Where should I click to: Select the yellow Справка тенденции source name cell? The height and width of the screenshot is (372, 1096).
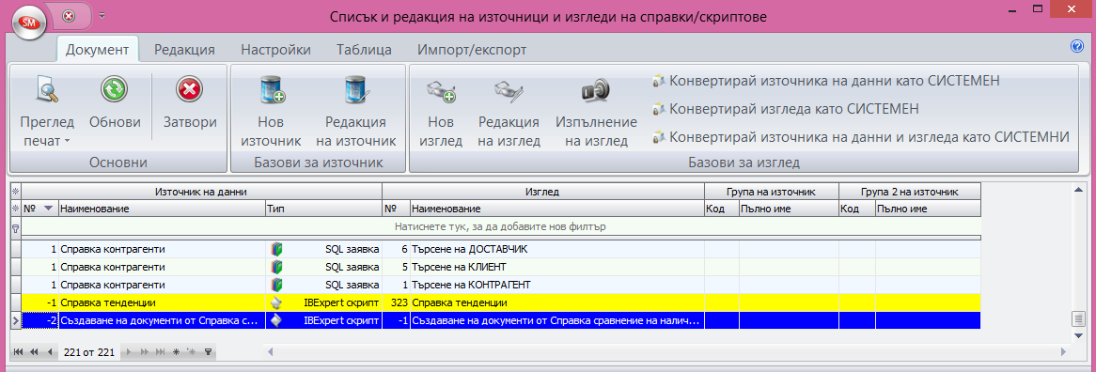tap(162, 302)
